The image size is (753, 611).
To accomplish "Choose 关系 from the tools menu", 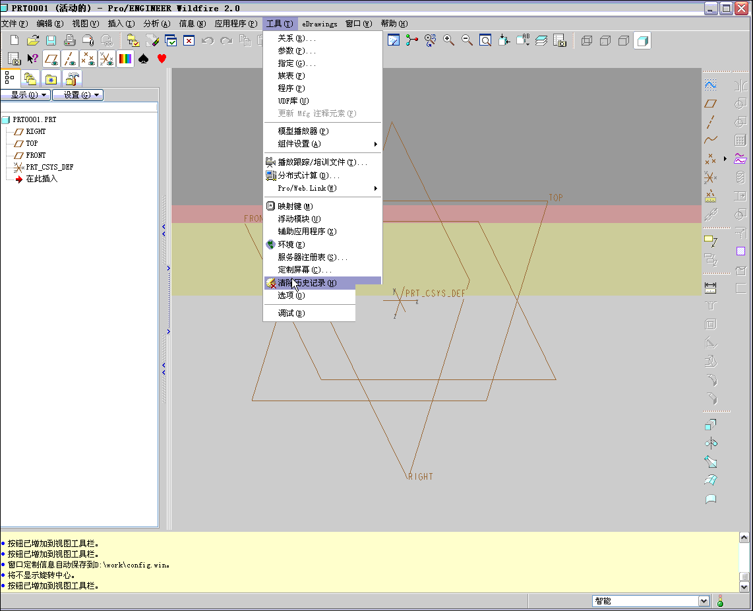I will pyautogui.click(x=322, y=38).
